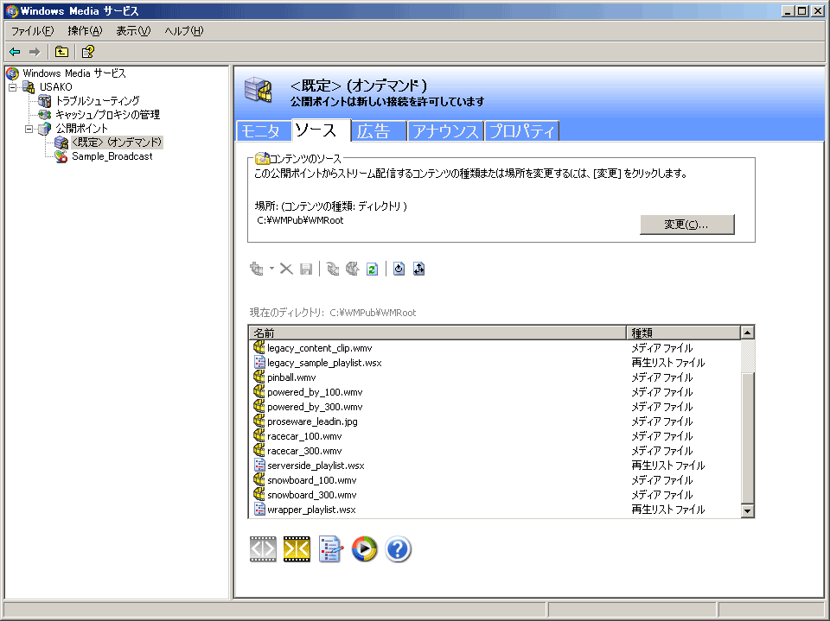Click the save floppy disk icon

click(306, 269)
